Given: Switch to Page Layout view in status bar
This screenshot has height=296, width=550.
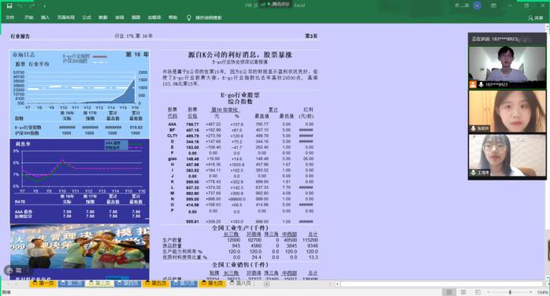Looking at the screenshot, I should tap(463, 292).
